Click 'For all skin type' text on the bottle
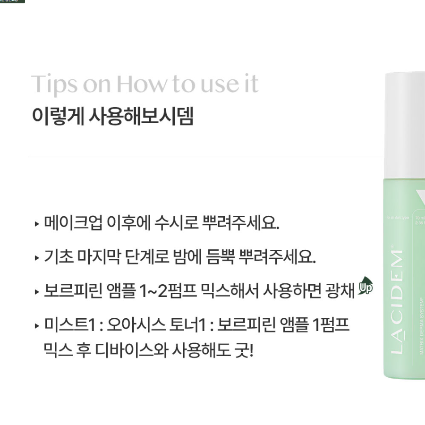This screenshot has height=425, width=425. pyautogui.click(x=398, y=217)
